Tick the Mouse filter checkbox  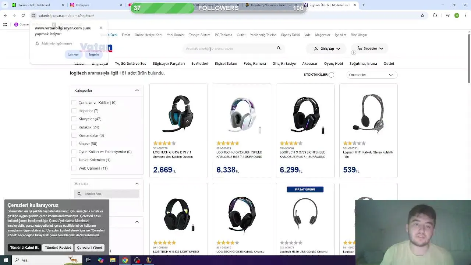pos(74,144)
